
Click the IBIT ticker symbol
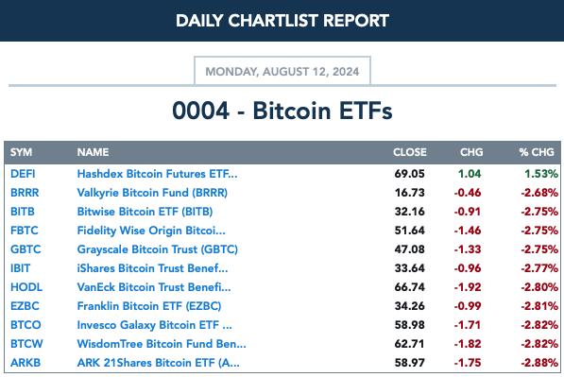tap(20, 268)
